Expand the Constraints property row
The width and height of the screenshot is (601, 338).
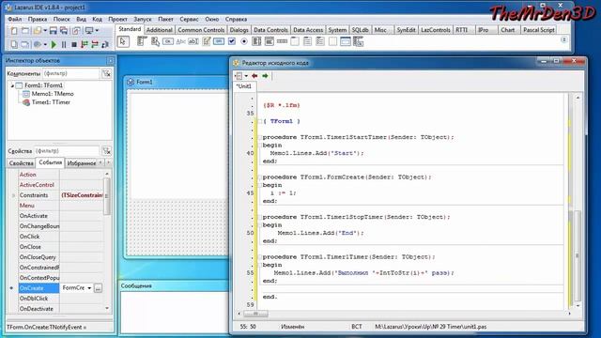[13, 195]
